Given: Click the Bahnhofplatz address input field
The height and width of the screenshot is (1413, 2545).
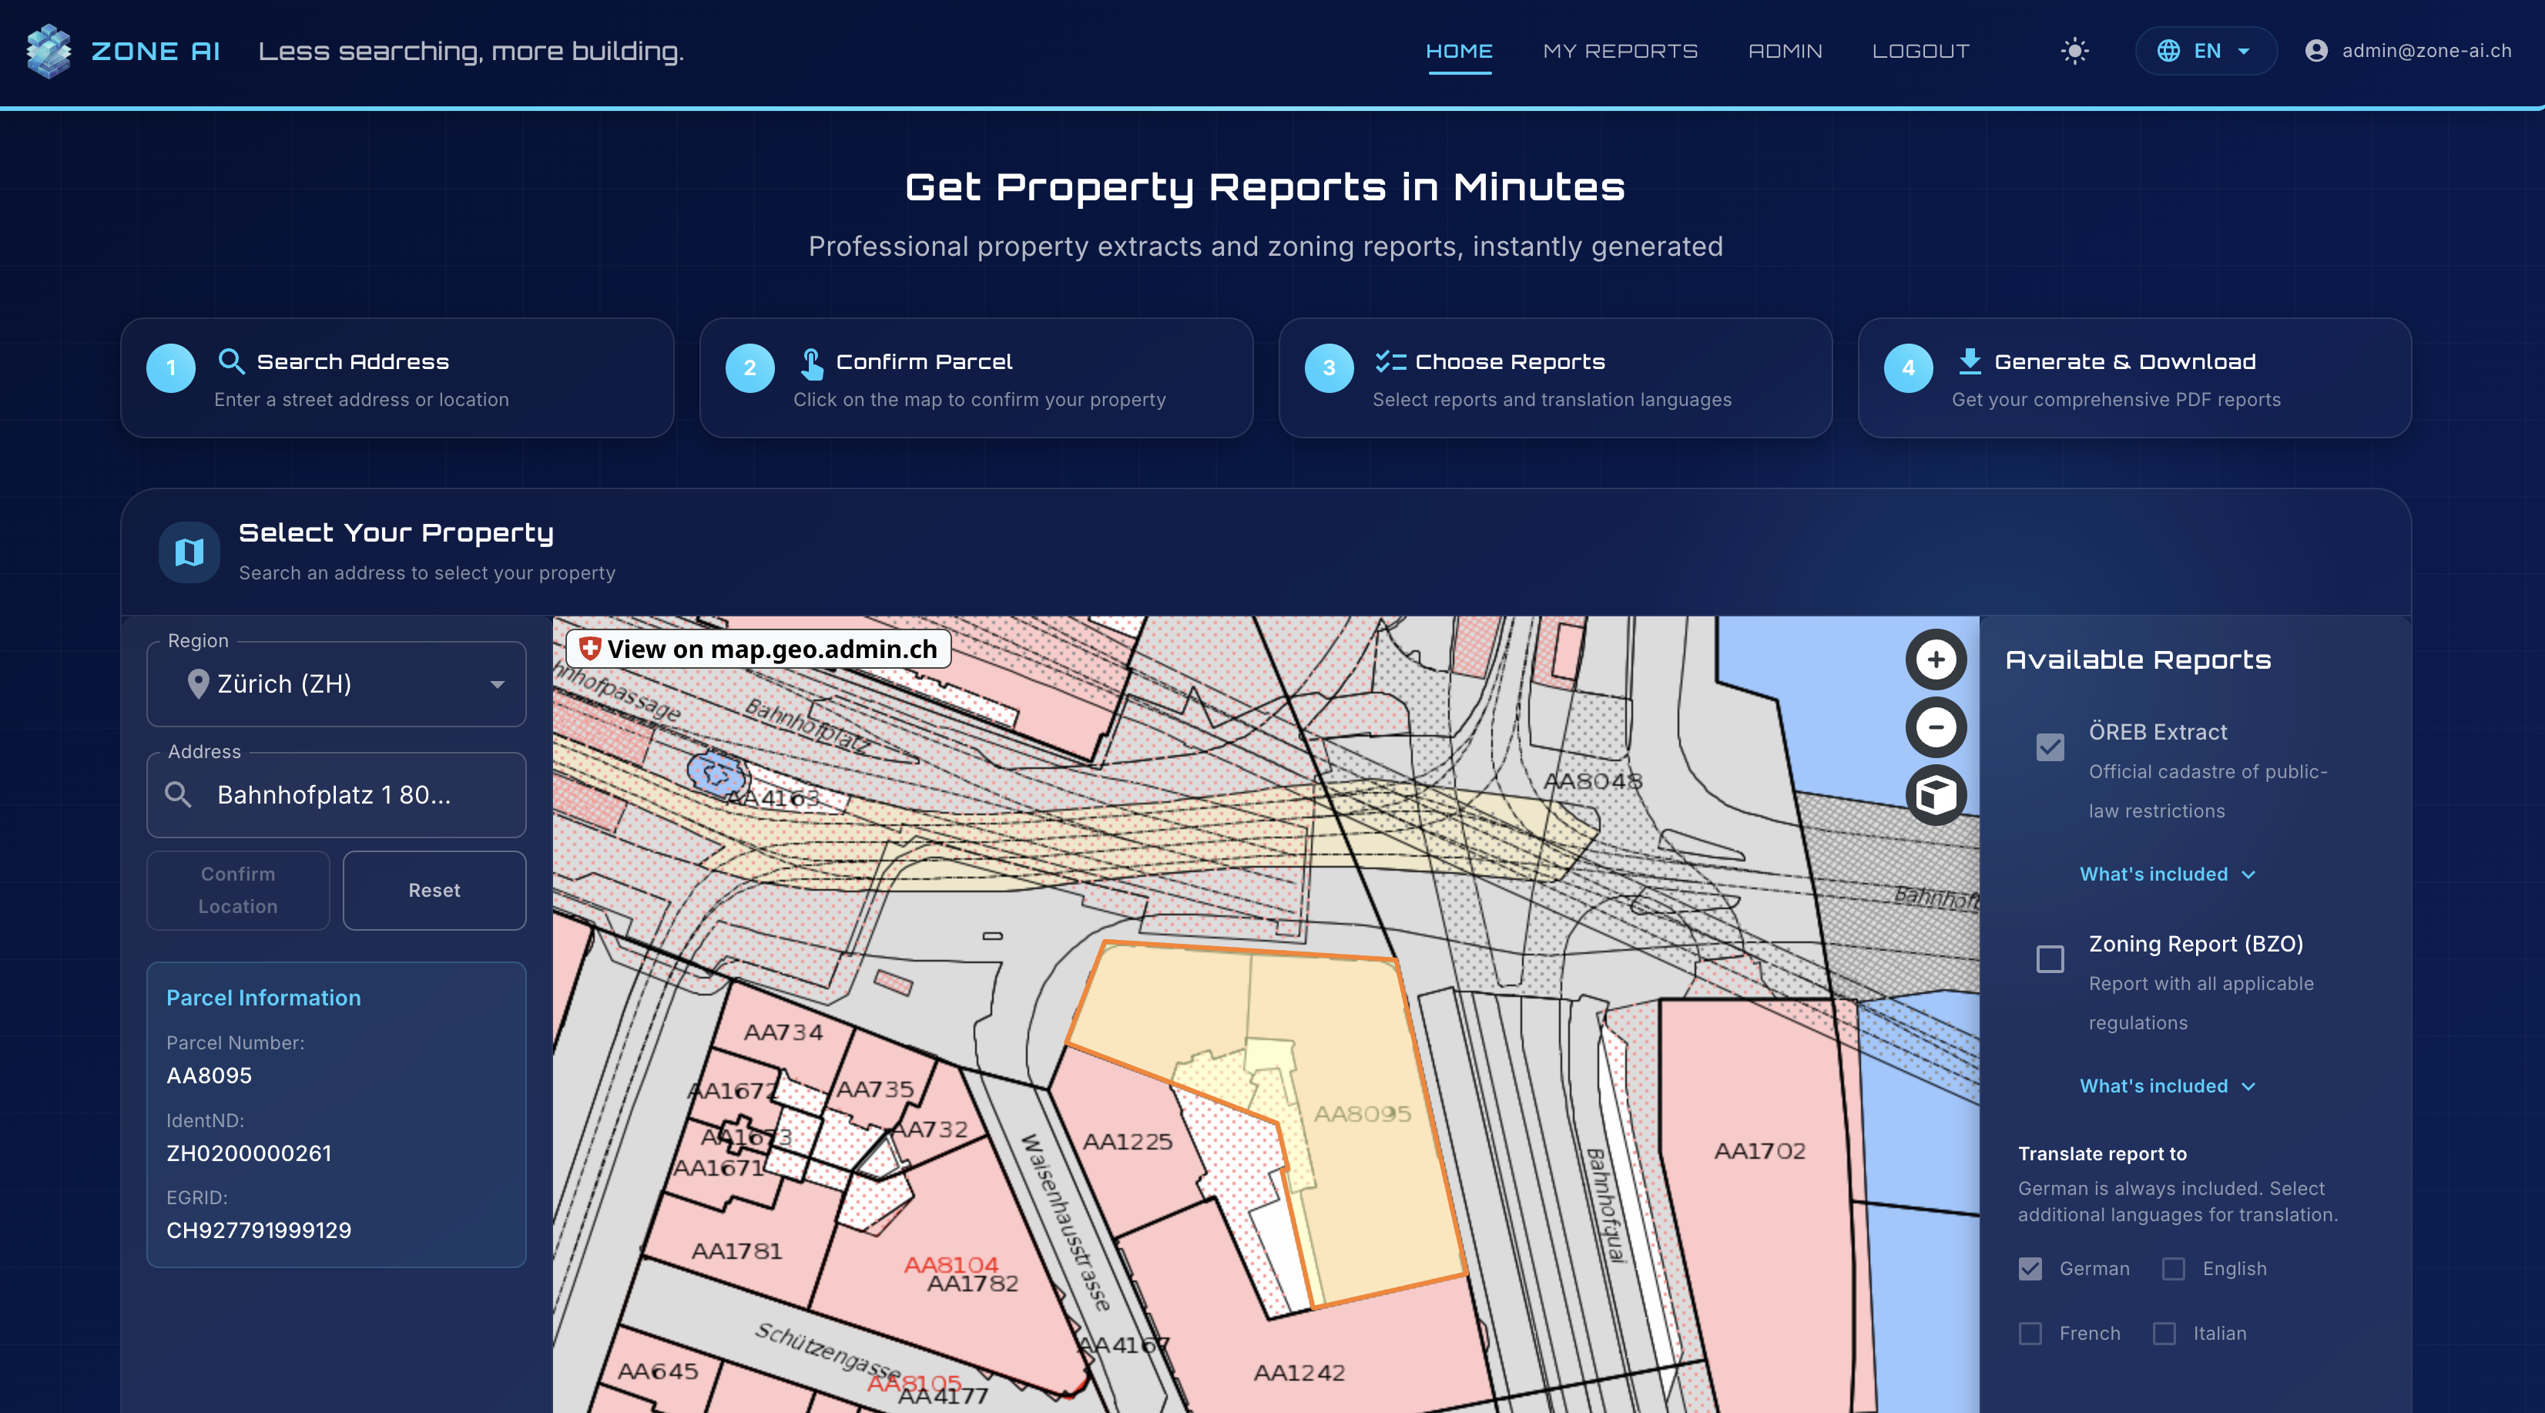Looking at the screenshot, I should click(356, 794).
